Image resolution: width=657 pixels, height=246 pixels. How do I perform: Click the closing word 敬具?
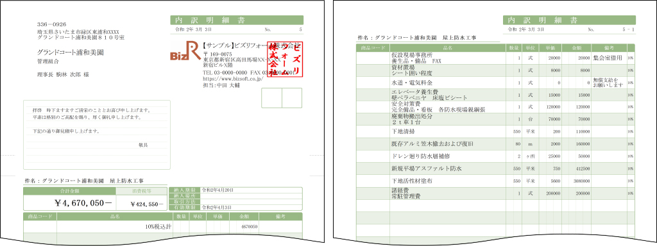click(143, 145)
